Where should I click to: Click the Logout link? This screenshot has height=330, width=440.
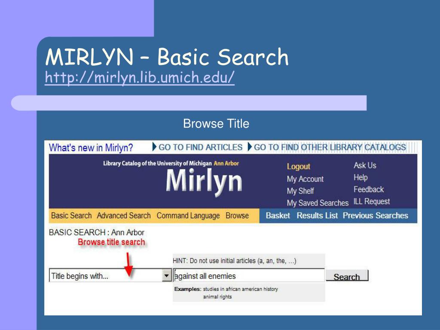298,166
